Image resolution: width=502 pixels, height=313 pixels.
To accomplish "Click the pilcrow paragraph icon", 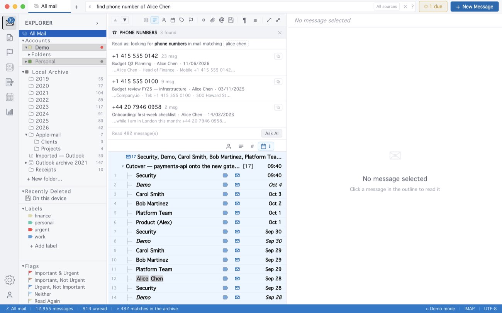I will pos(244,20).
